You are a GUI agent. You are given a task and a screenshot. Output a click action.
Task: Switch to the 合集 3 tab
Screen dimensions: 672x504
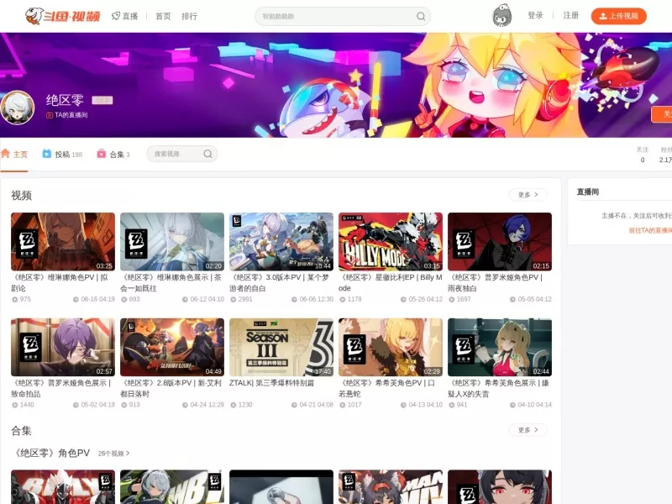click(x=113, y=155)
